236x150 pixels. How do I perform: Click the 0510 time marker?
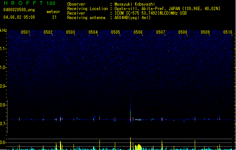coord(228,32)
